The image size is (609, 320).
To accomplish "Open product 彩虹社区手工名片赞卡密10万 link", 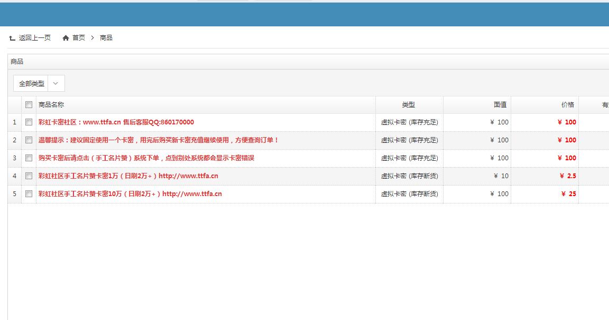I will point(130,193).
